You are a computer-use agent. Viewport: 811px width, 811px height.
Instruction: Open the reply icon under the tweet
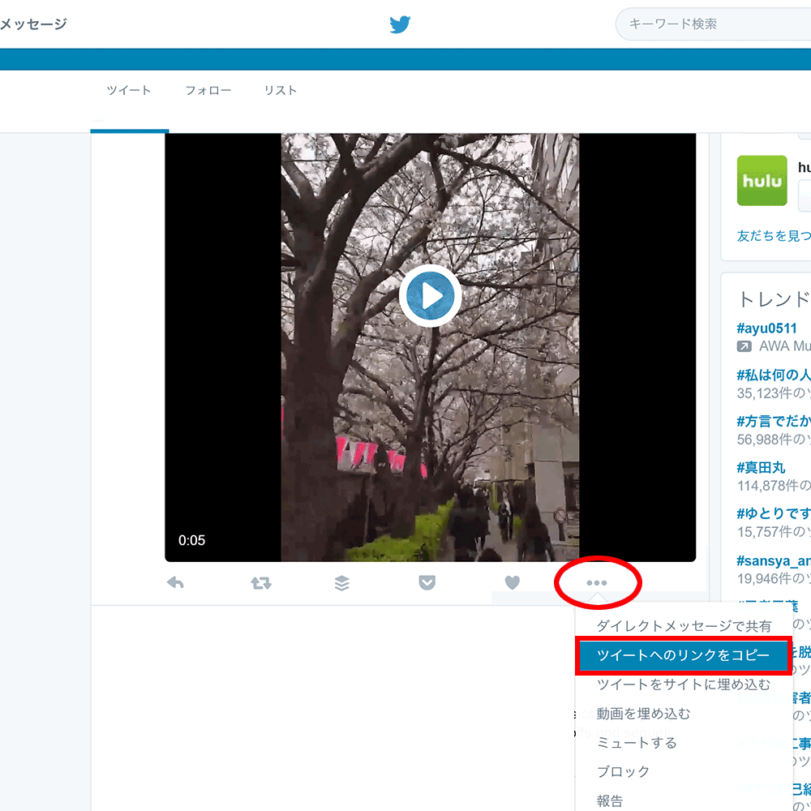175,582
